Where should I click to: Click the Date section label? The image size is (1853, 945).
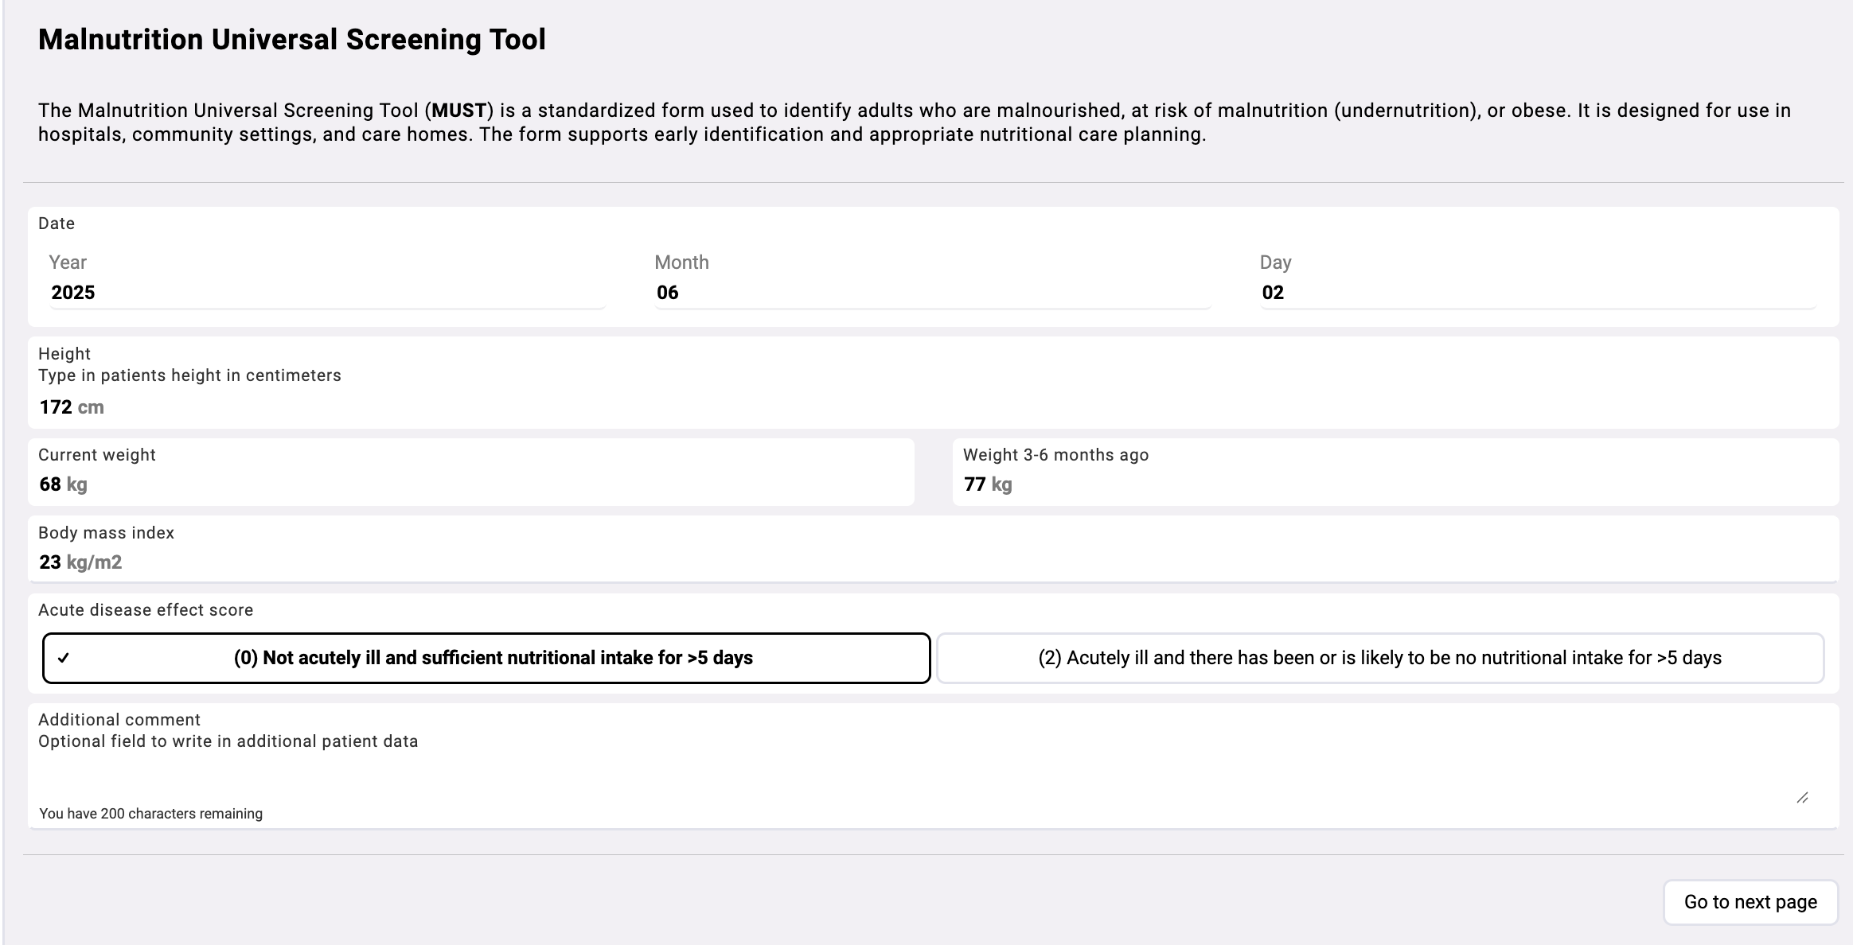[x=57, y=224]
